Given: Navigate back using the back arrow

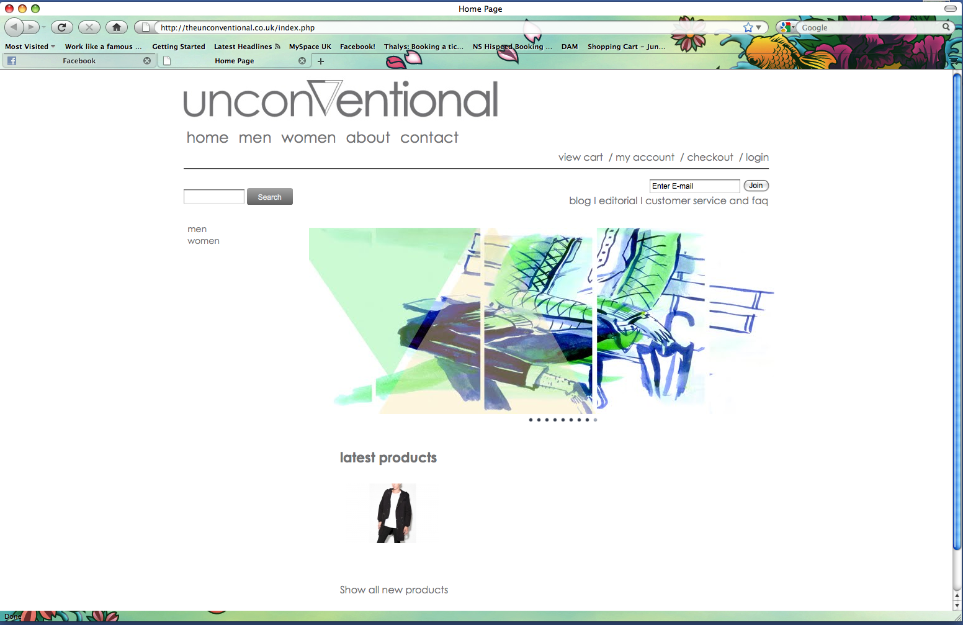Looking at the screenshot, I should click(x=14, y=27).
